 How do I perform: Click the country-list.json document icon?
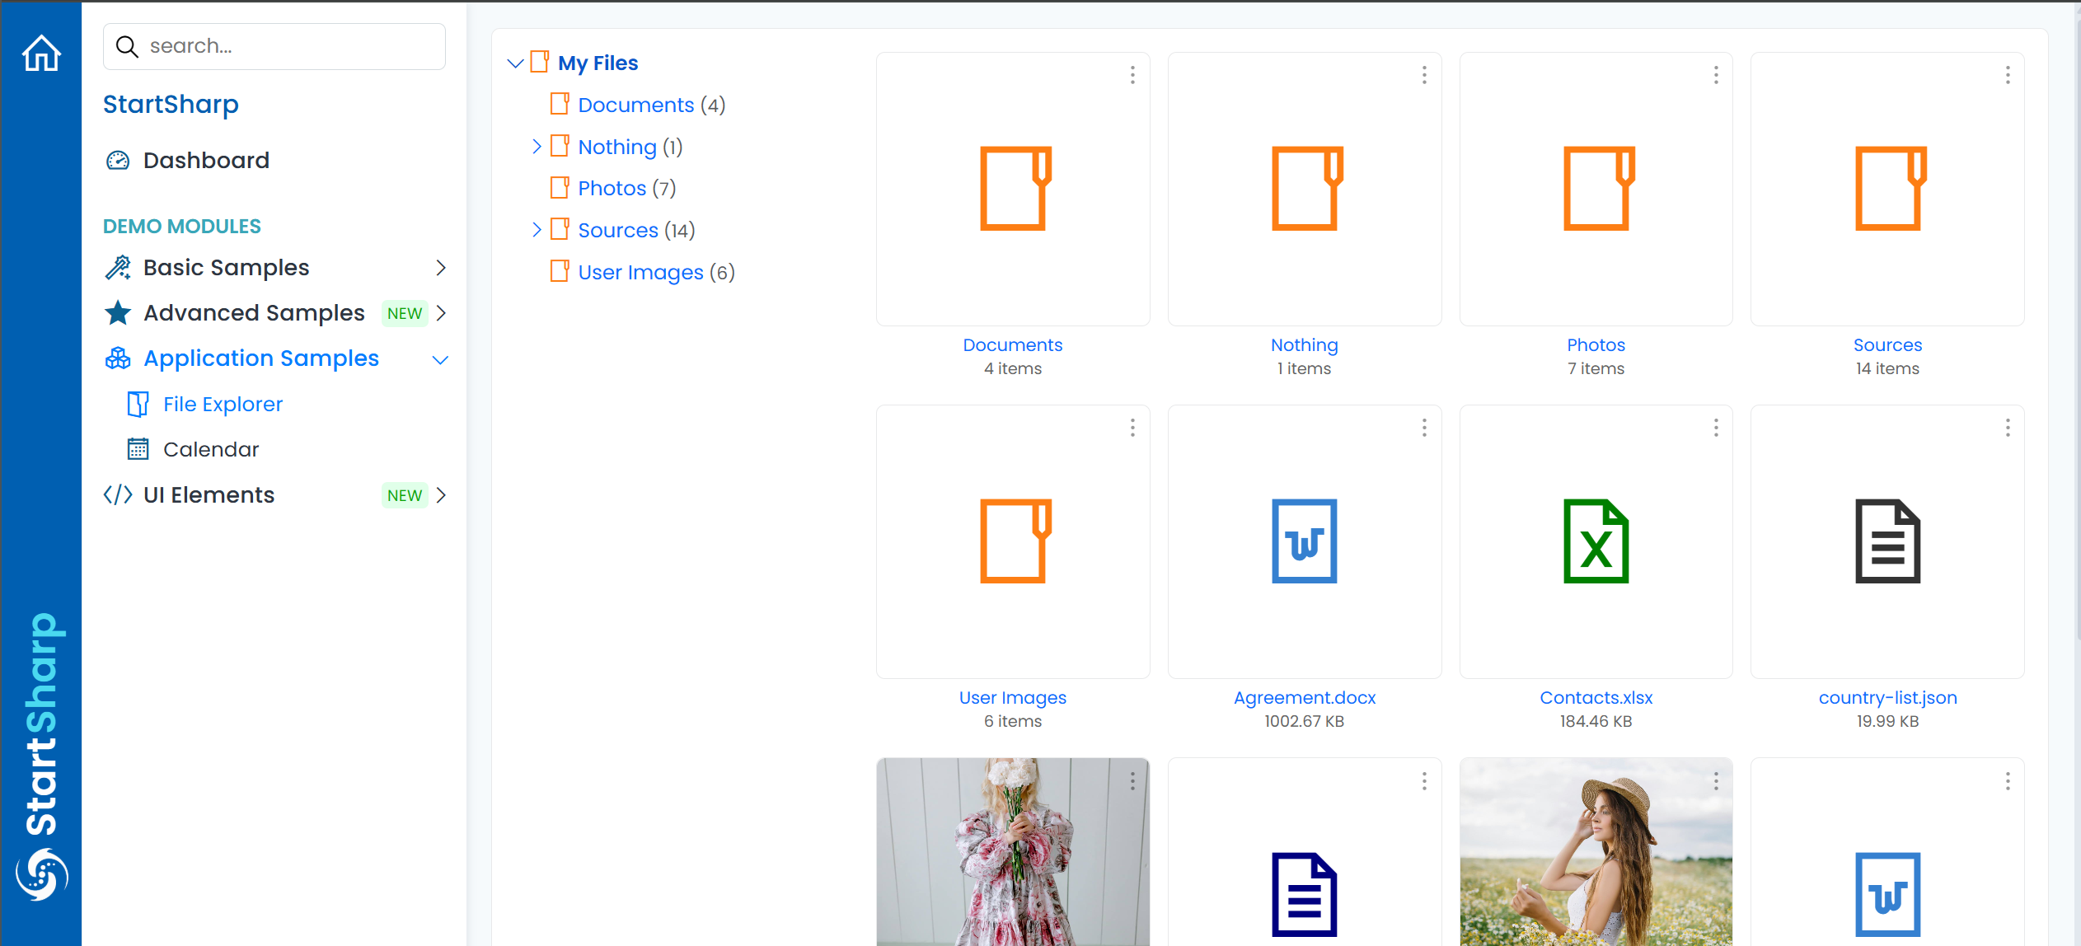[1887, 541]
